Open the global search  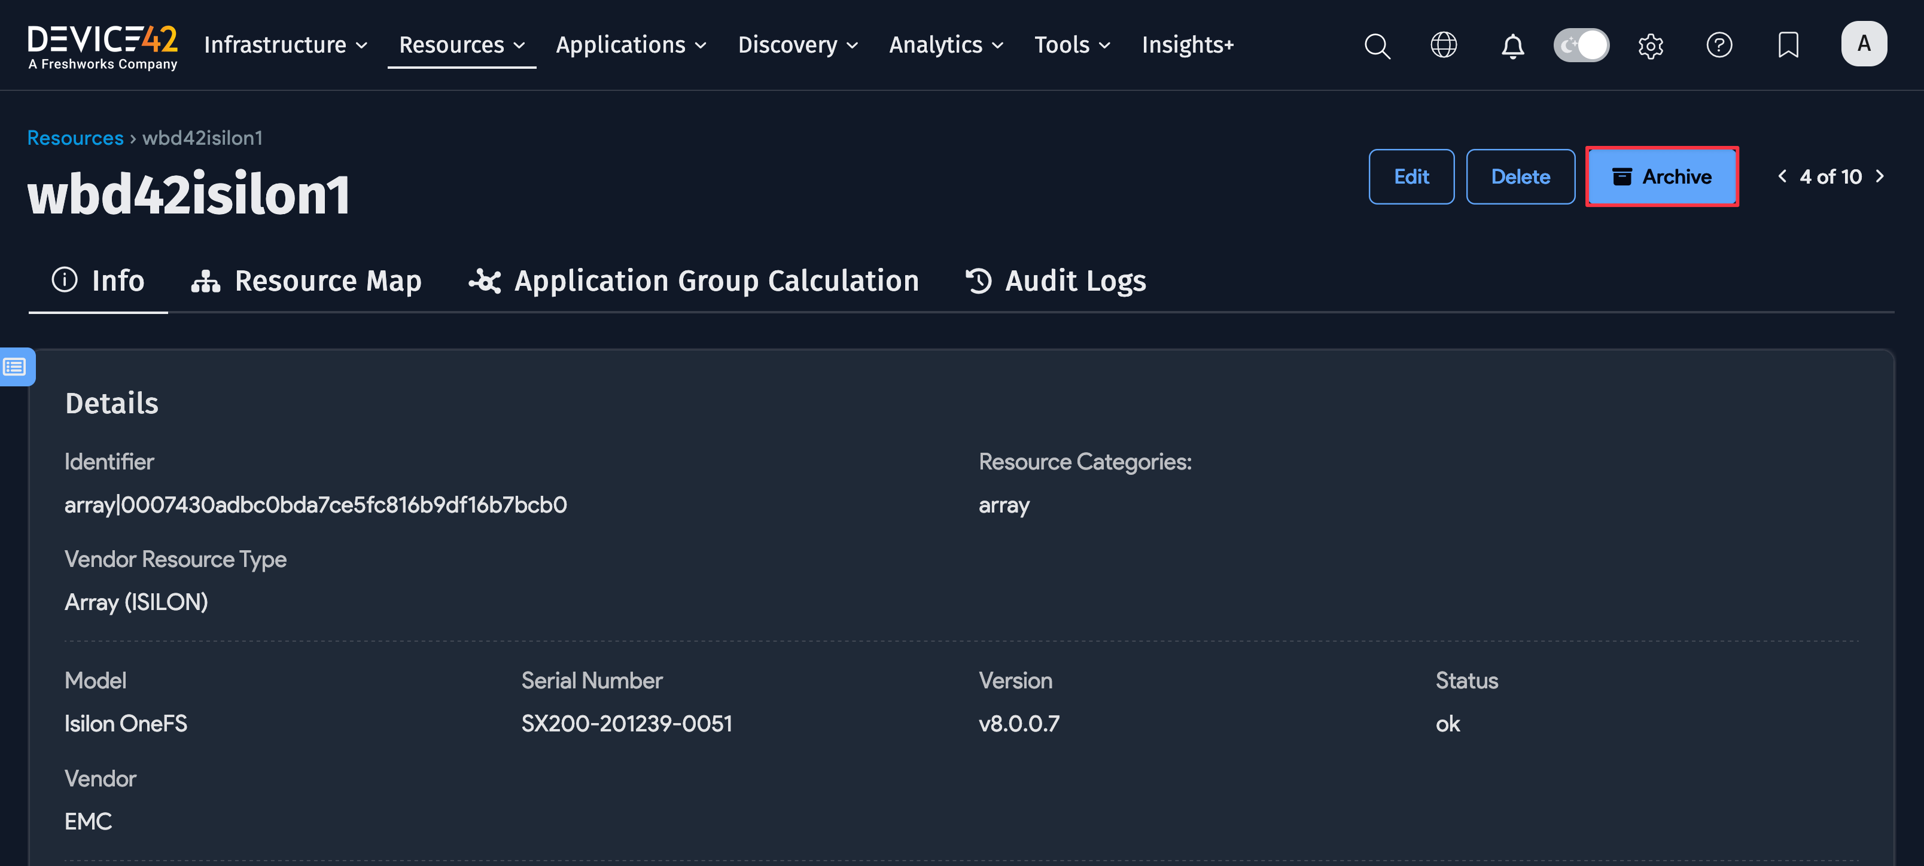1377,45
